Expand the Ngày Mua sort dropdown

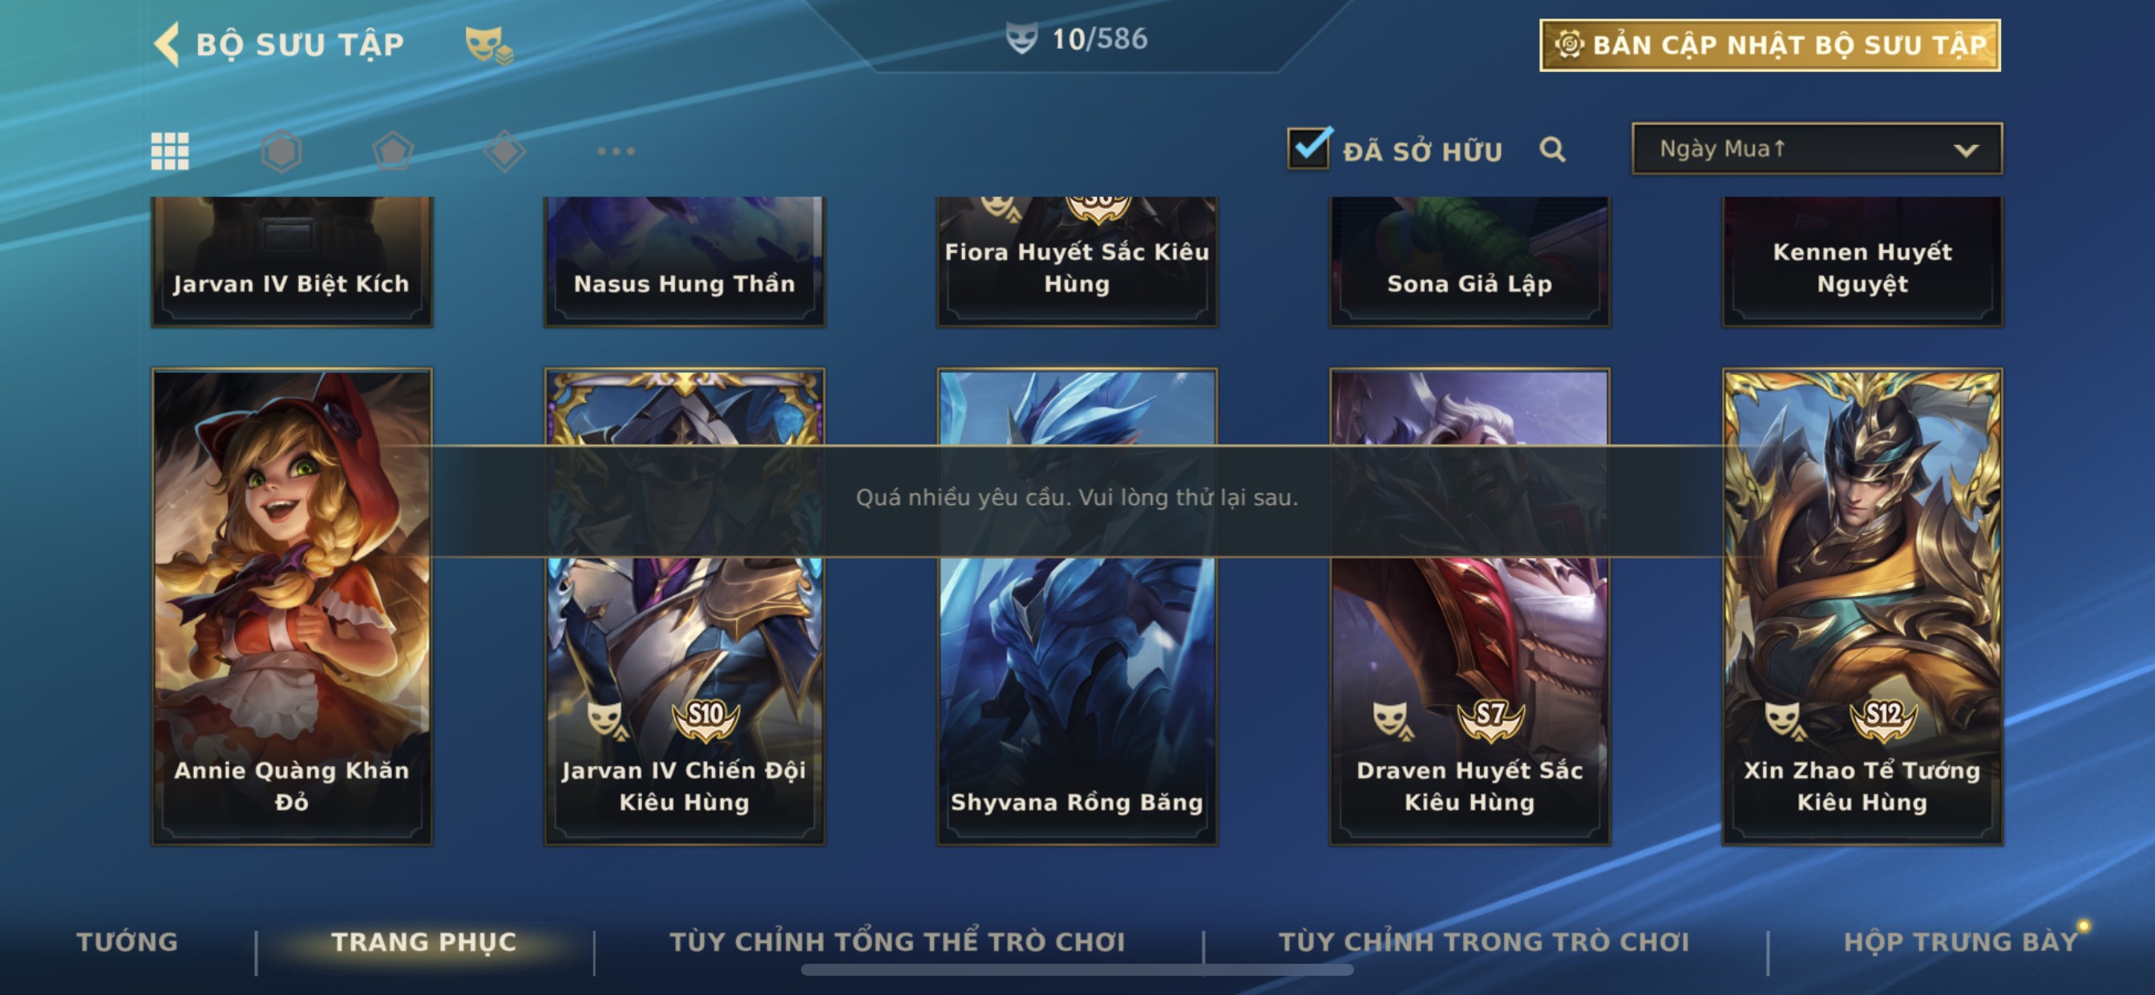(1817, 149)
